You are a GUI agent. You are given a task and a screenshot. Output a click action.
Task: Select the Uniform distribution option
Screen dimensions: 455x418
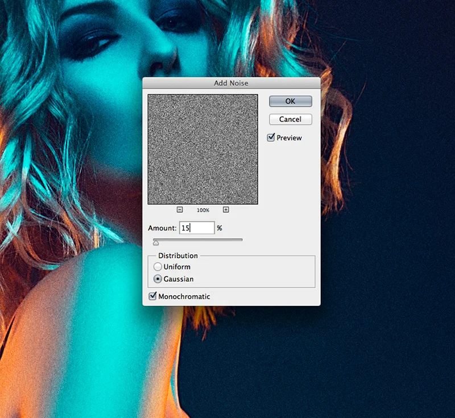coord(158,266)
